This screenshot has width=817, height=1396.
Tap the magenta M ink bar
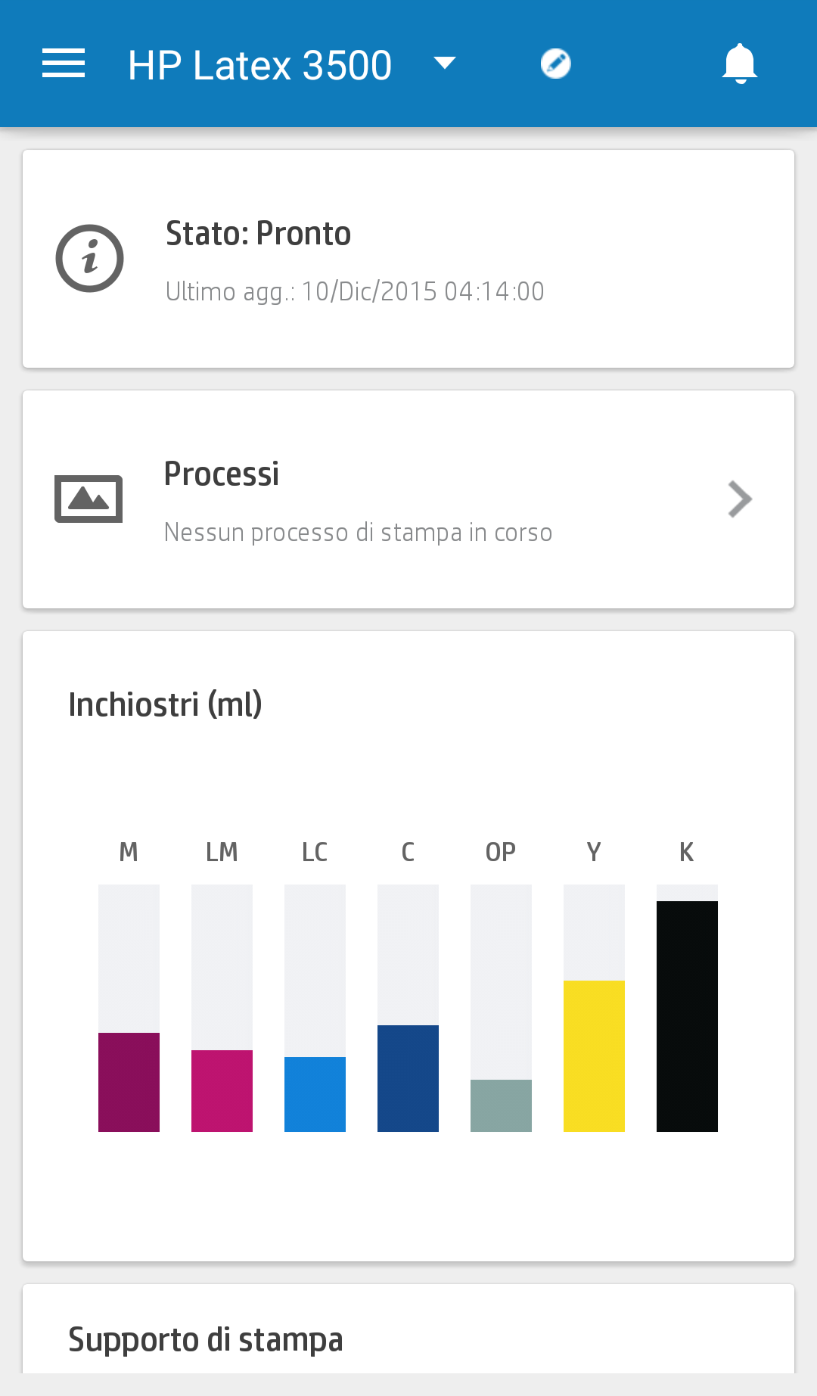point(129,1008)
